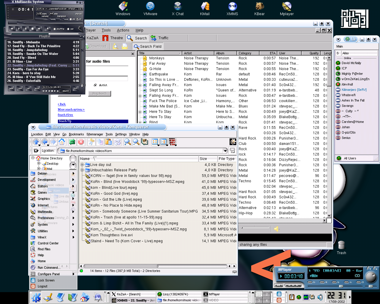Mute KaZaA preview with the speaker icon
Image resolution: width=380 pixels, height=304 pixels.
click(277, 229)
